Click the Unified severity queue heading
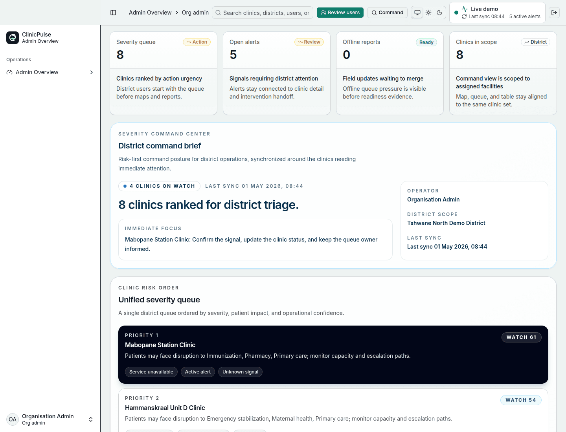Image resolution: width=566 pixels, height=432 pixels. point(159,300)
